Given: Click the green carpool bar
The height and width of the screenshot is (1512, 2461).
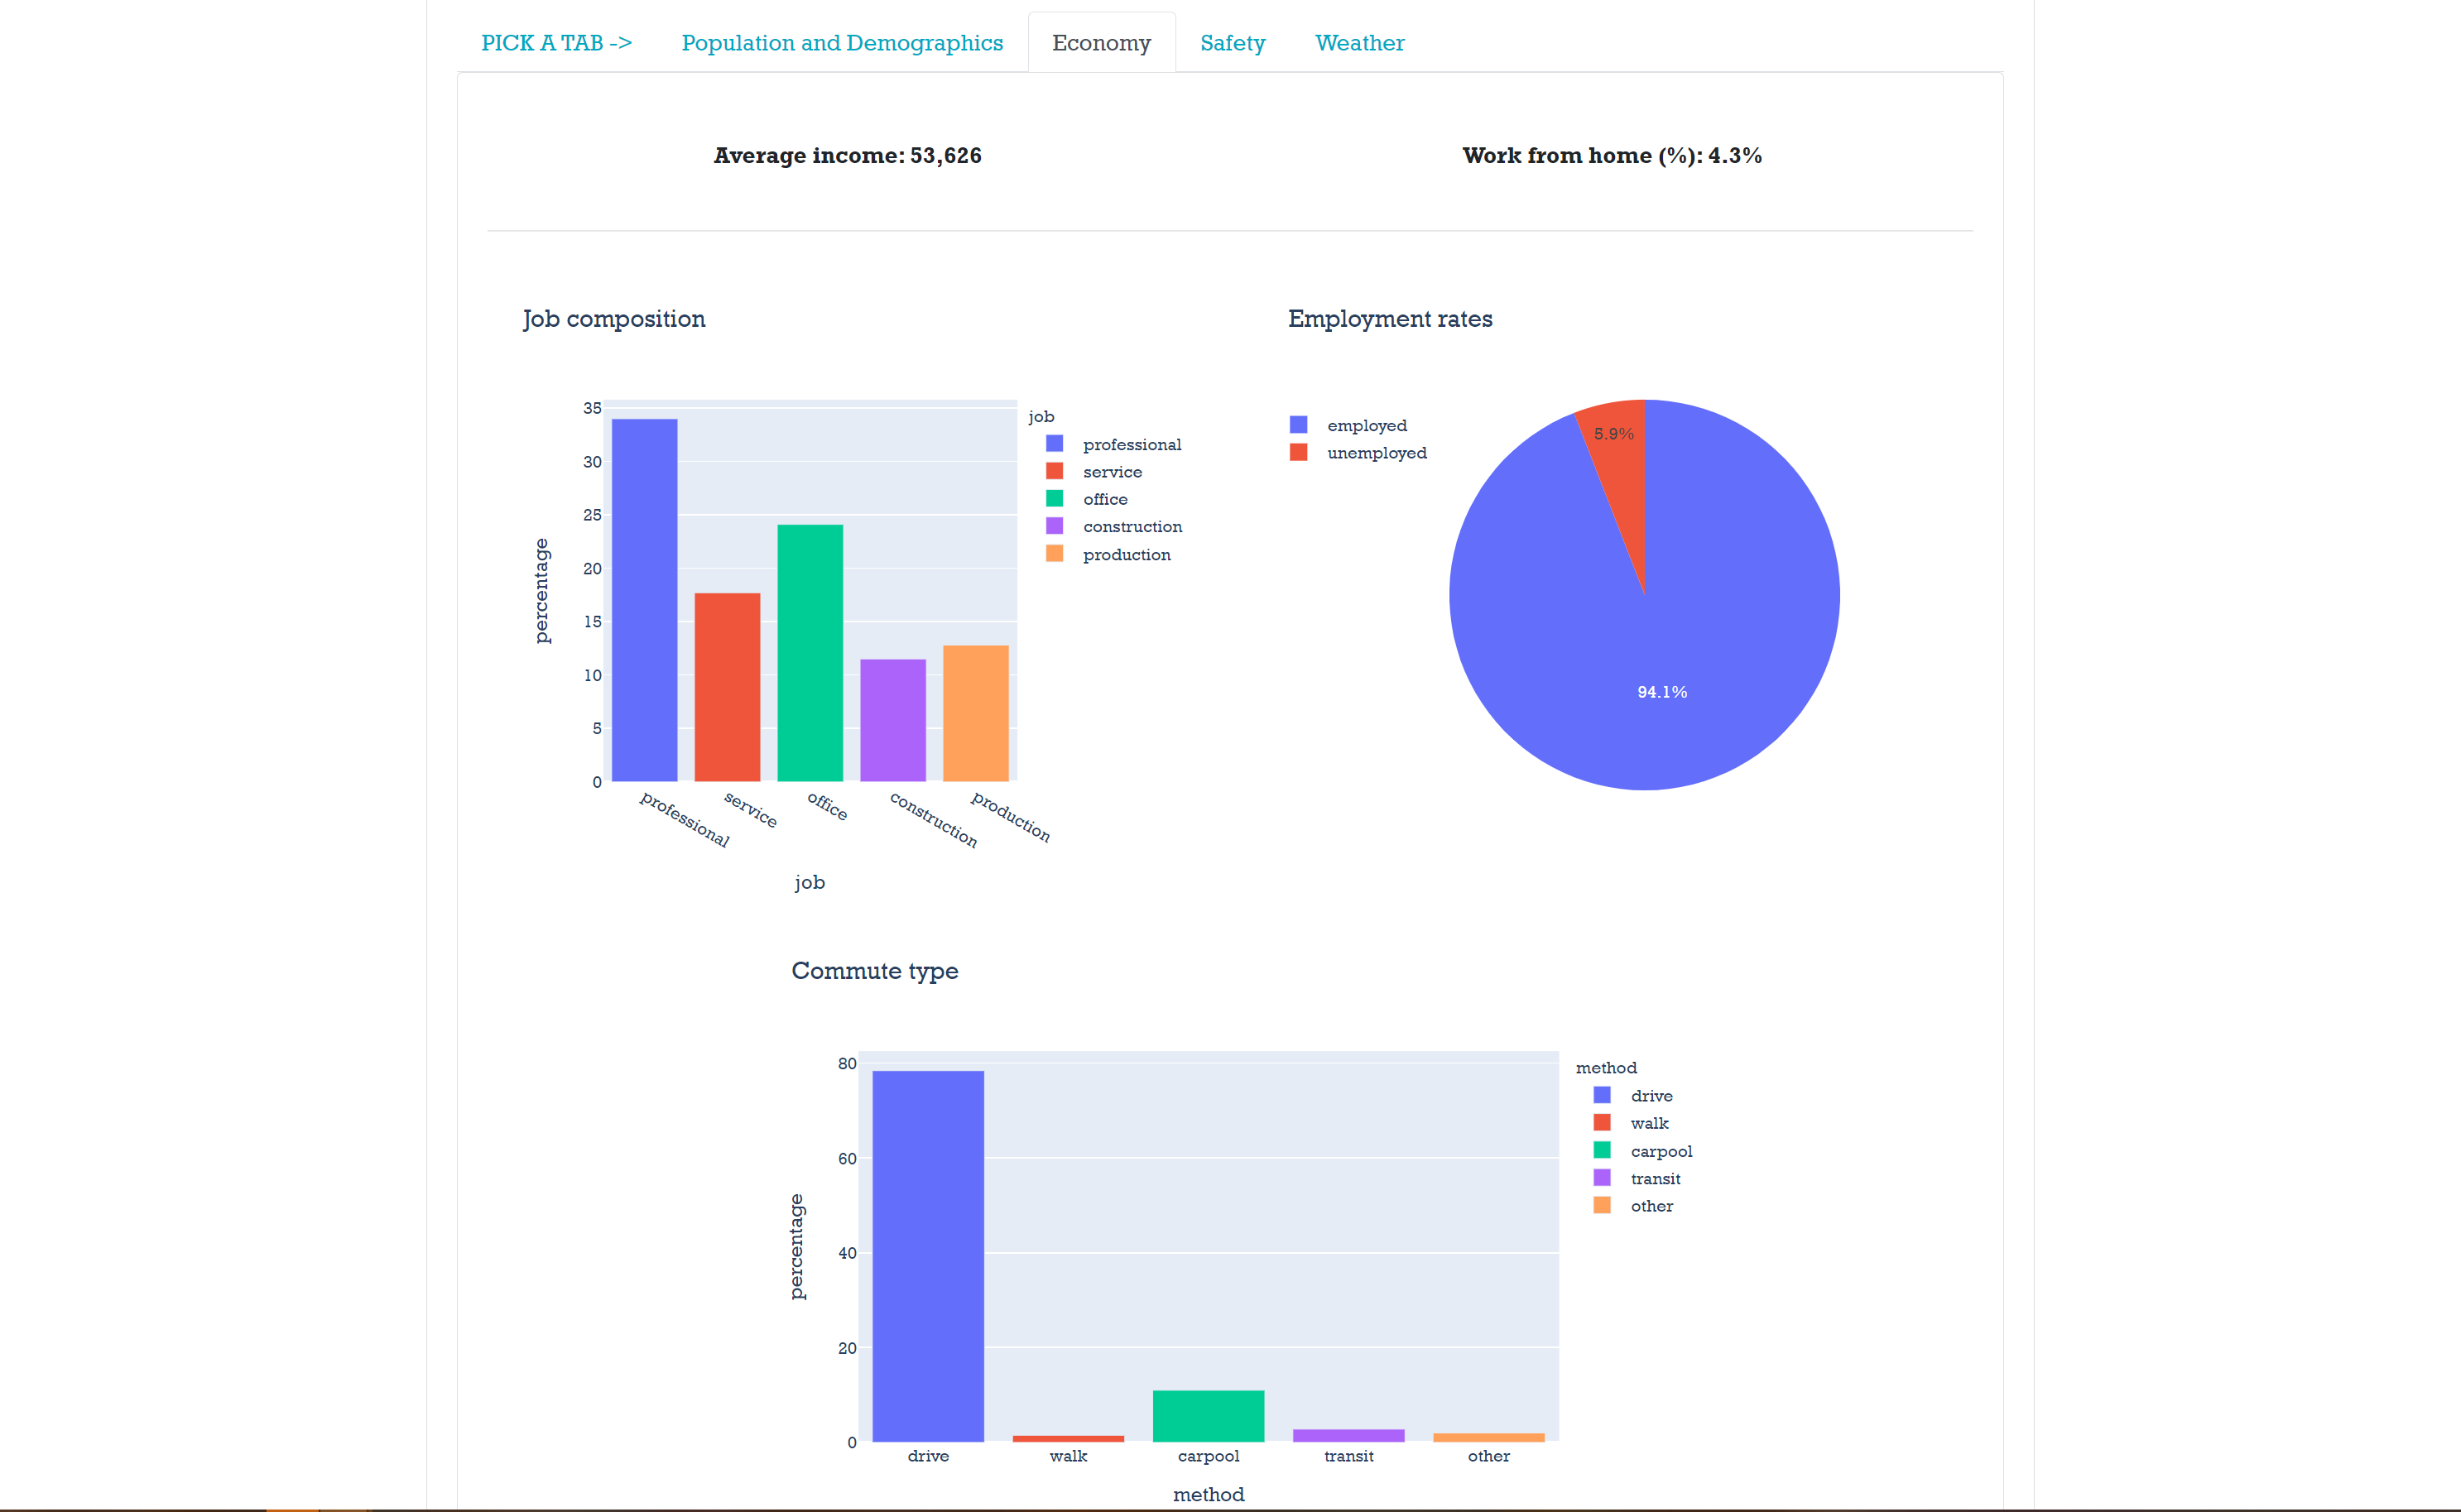Looking at the screenshot, I should (1208, 1415).
